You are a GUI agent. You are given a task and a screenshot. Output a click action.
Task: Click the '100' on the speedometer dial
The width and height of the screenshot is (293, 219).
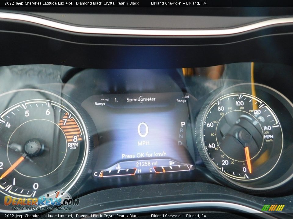click(x=240, y=103)
